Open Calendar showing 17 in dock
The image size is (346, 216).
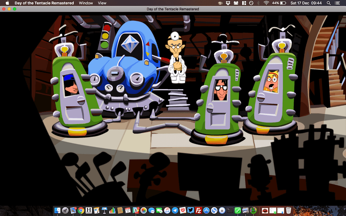click(128, 210)
